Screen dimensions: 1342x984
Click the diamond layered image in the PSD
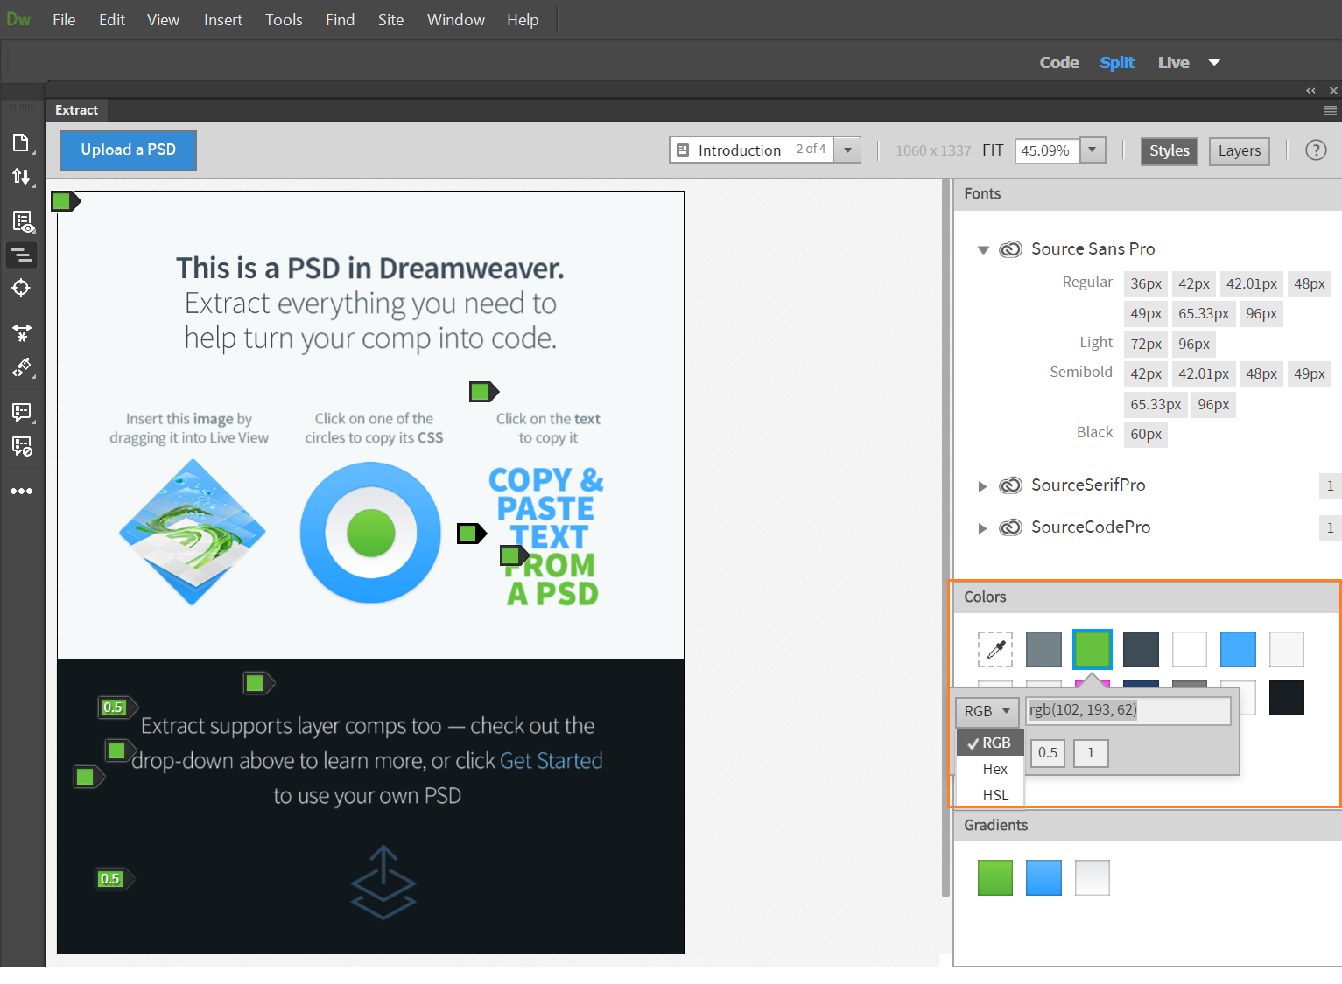tap(192, 532)
